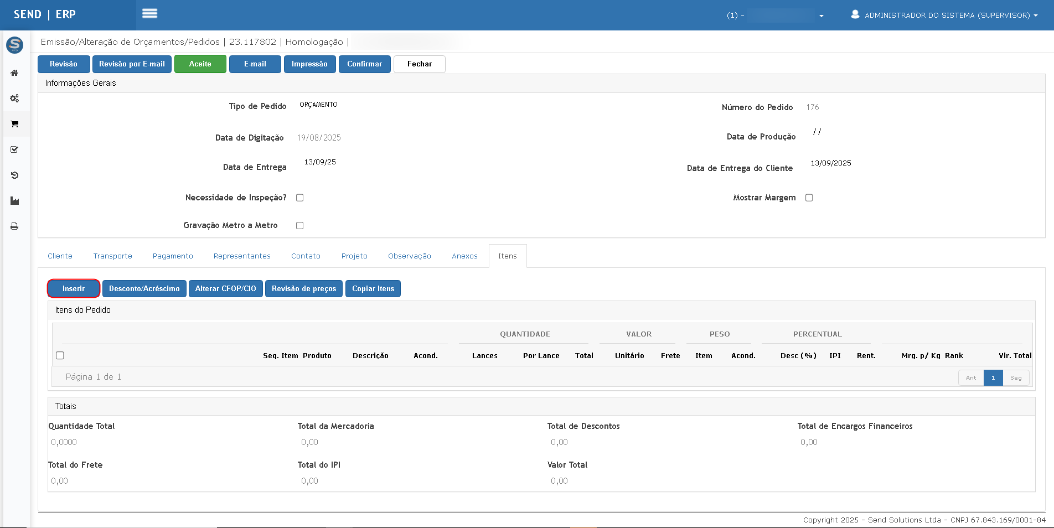Image resolution: width=1054 pixels, height=528 pixels.
Task: Click the SEND | ERP logo text
Action: pyautogui.click(x=45, y=14)
